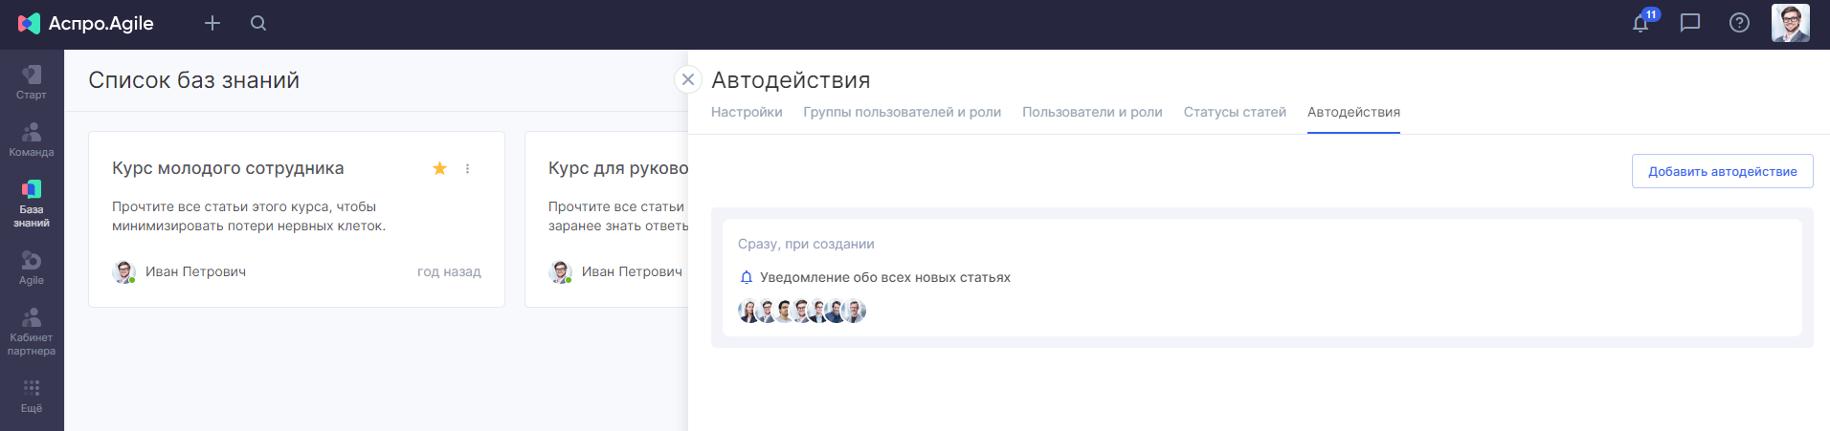The image size is (1830, 431).
Task: Click author avatar on Курс для руково… card
Action: (x=560, y=271)
